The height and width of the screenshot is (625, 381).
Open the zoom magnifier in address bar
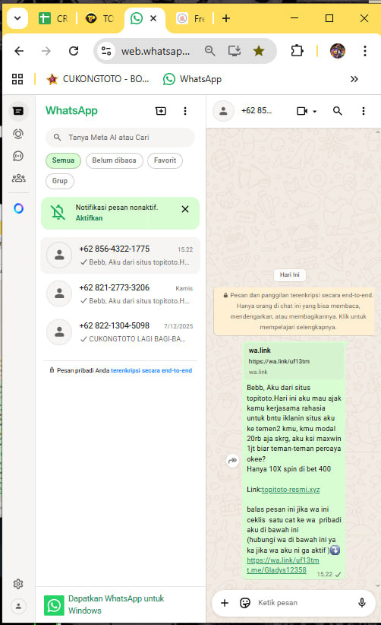[x=210, y=51]
